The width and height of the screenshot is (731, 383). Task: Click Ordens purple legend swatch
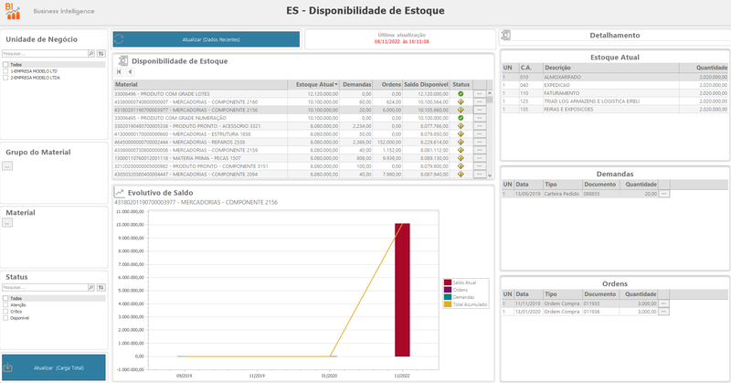(448, 290)
